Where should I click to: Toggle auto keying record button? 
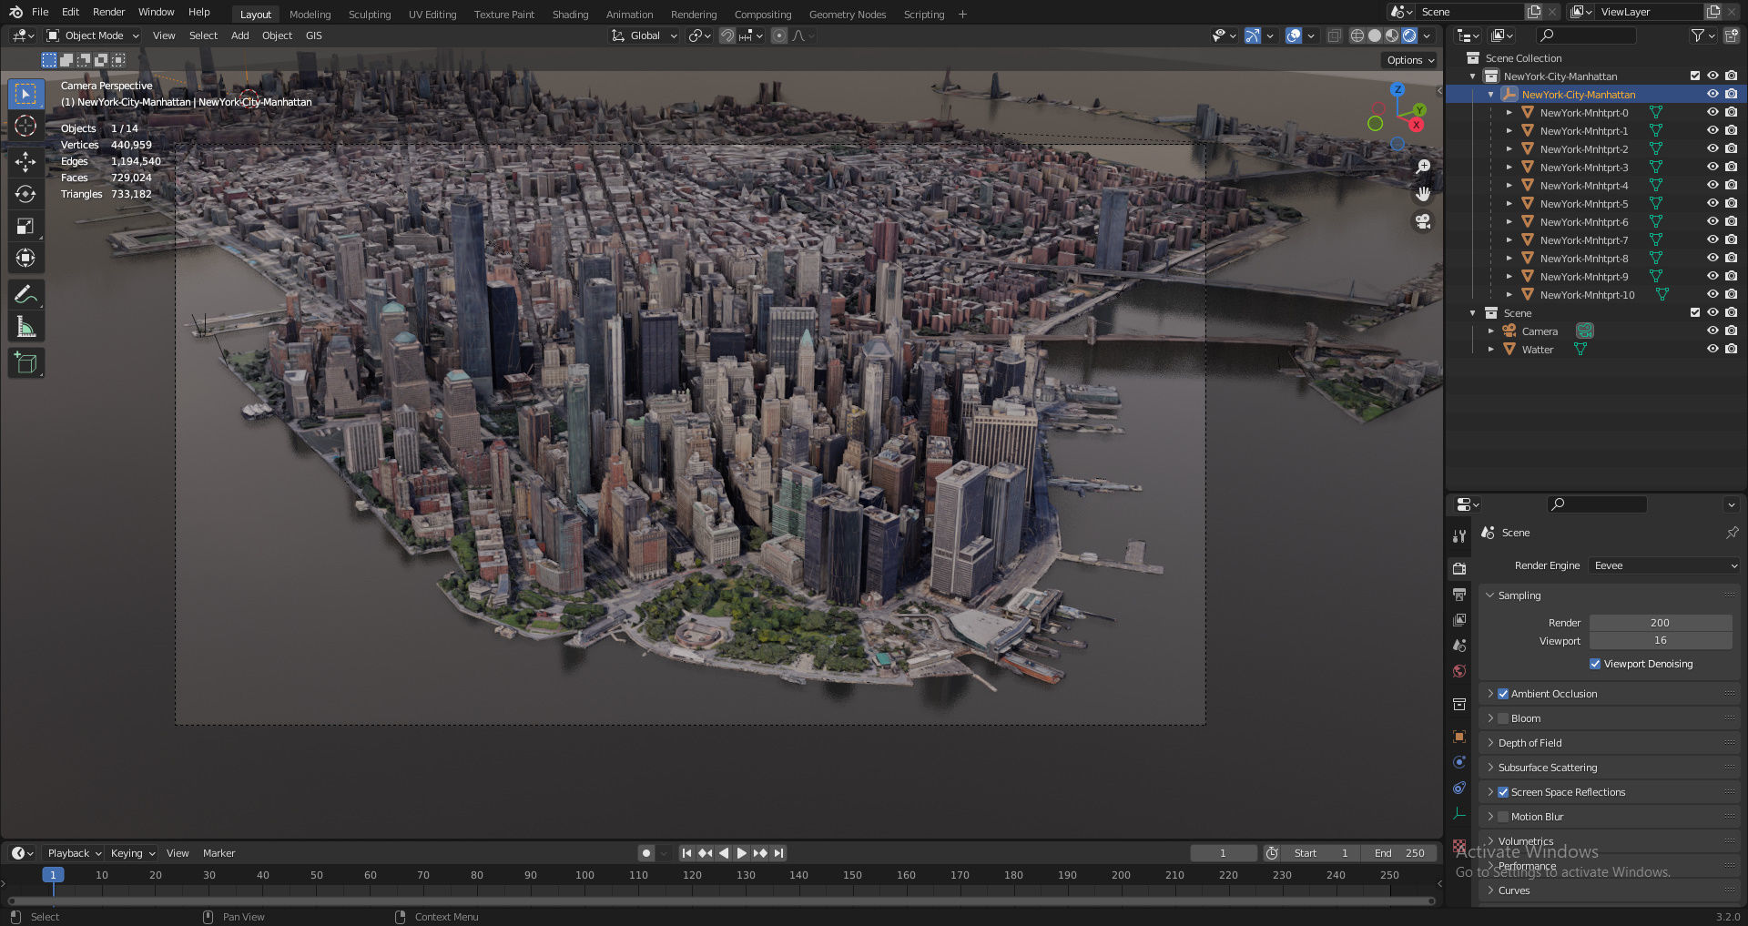click(x=646, y=853)
